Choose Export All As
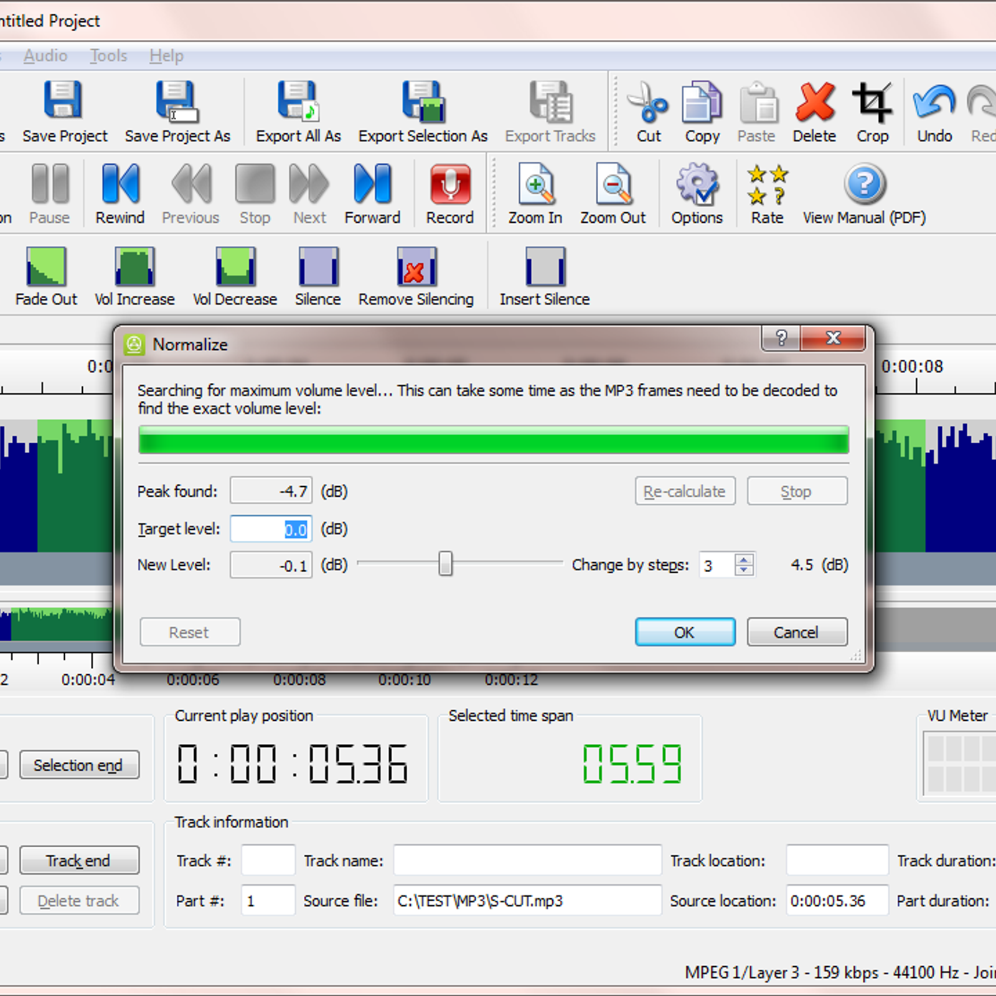This screenshot has height=996, width=996. coord(298,101)
